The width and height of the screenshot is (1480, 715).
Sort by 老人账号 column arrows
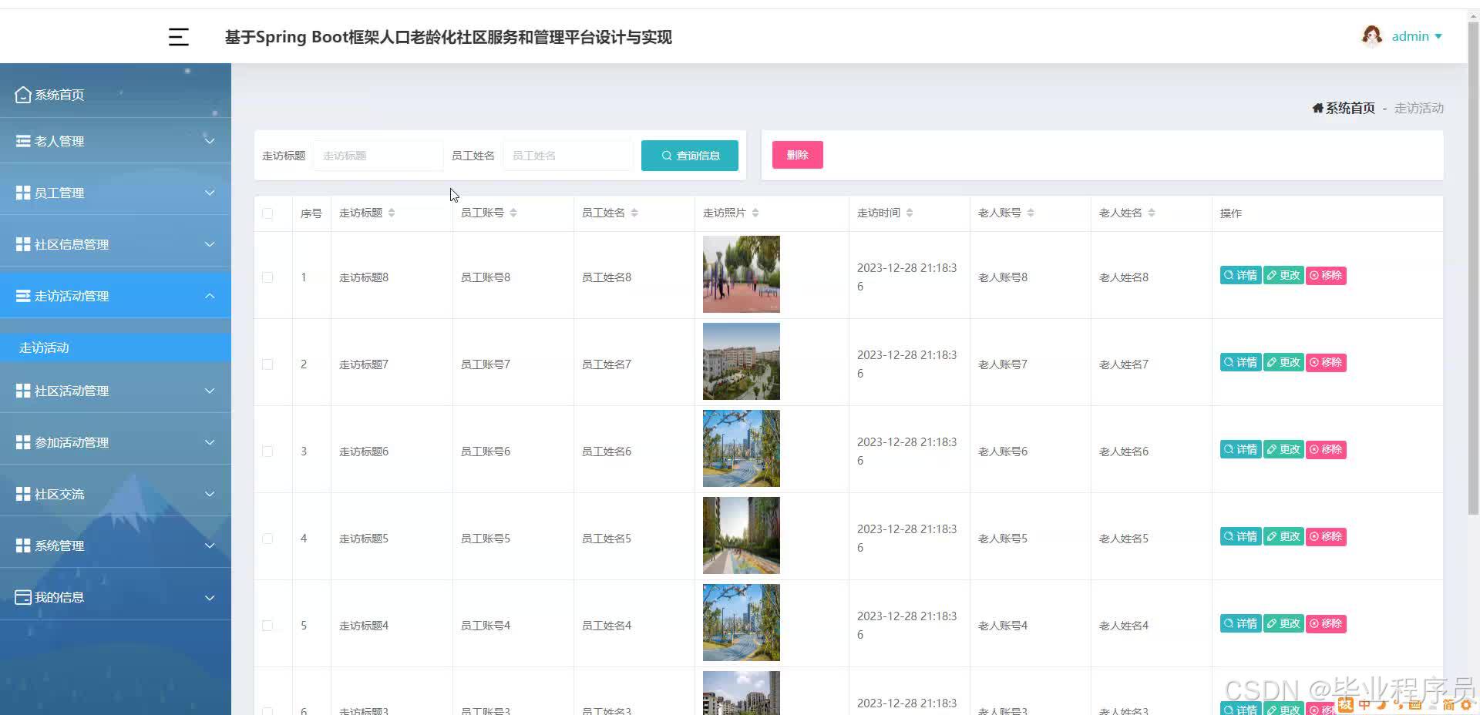click(1031, 213)
